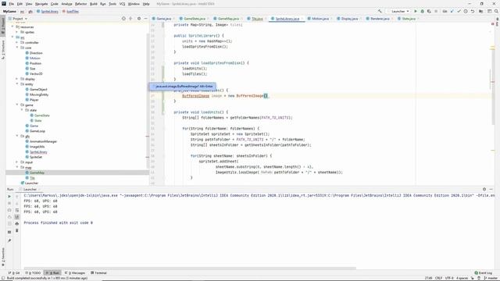Collapse the core folder in project tree
The width and height of the screenshot is (500, 281).
point(17,48)
